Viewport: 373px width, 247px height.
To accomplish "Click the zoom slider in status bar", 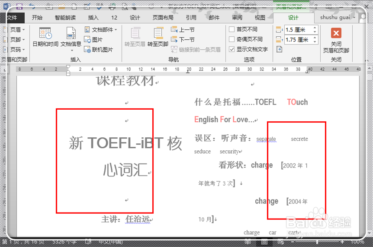I will tap(317, 242).
